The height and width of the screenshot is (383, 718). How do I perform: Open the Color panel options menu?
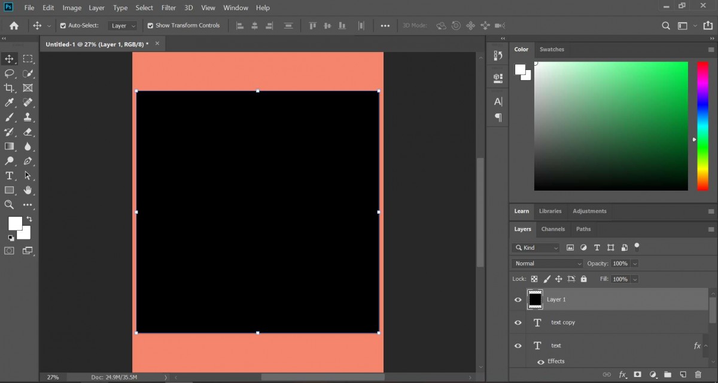(711, 50)
